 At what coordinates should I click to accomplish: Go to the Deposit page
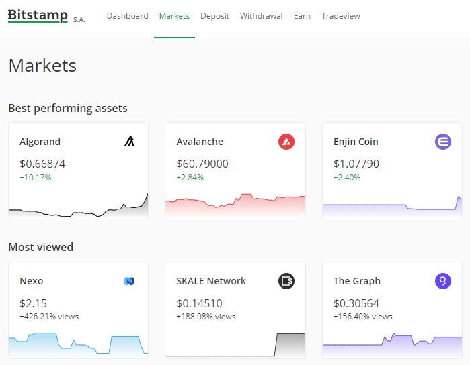click(214, 16)
